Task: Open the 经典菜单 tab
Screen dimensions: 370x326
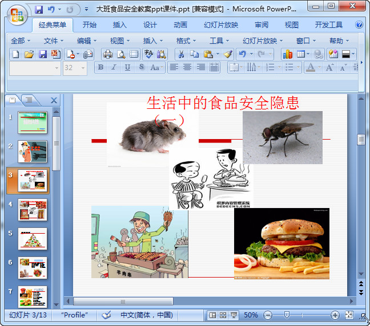Action: [53, 25]
